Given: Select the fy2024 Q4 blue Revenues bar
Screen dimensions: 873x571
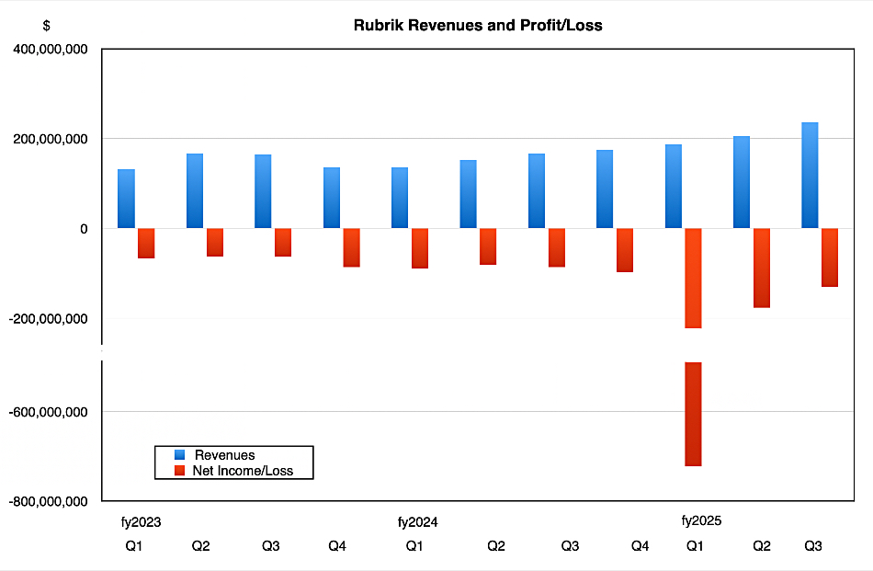Looking at the screenshot, I should (x=605, y=189).
